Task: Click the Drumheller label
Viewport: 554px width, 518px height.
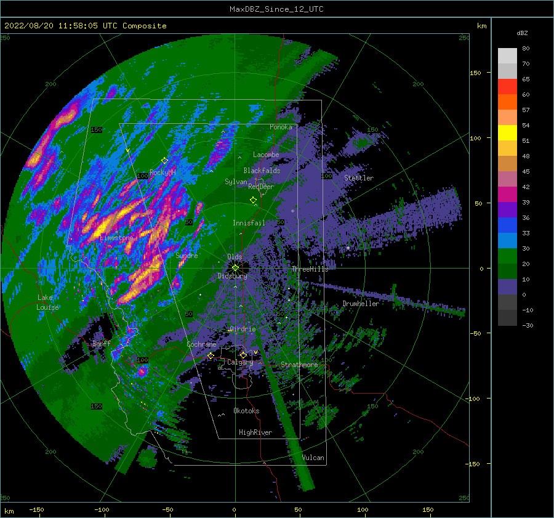Action: pyautogui.click(x=361, y=304)
